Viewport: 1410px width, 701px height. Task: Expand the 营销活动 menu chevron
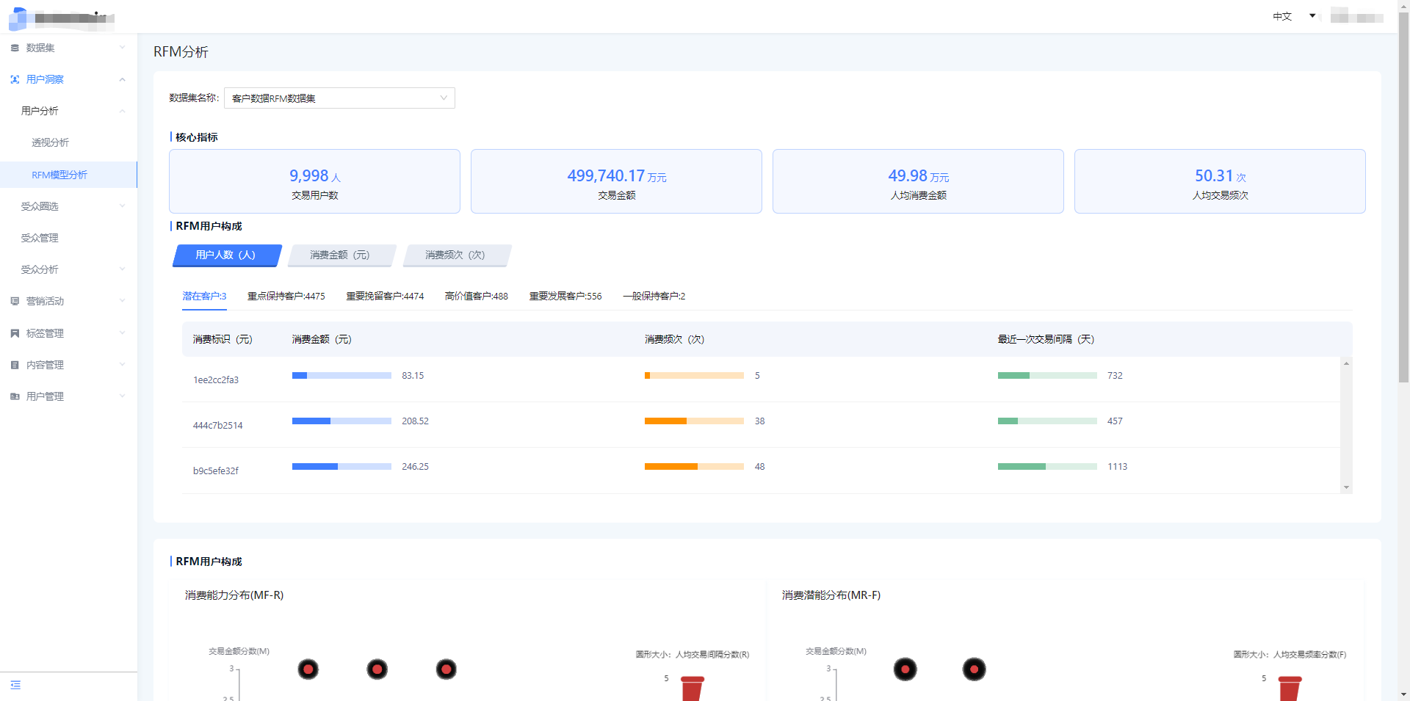tap(122, 301)
